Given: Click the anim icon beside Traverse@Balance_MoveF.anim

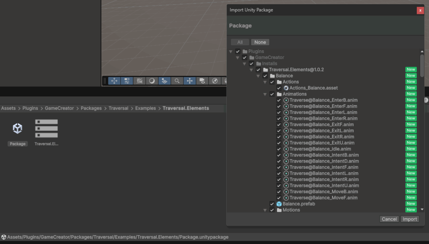Looking at the screenshot, I should [286, 198].
